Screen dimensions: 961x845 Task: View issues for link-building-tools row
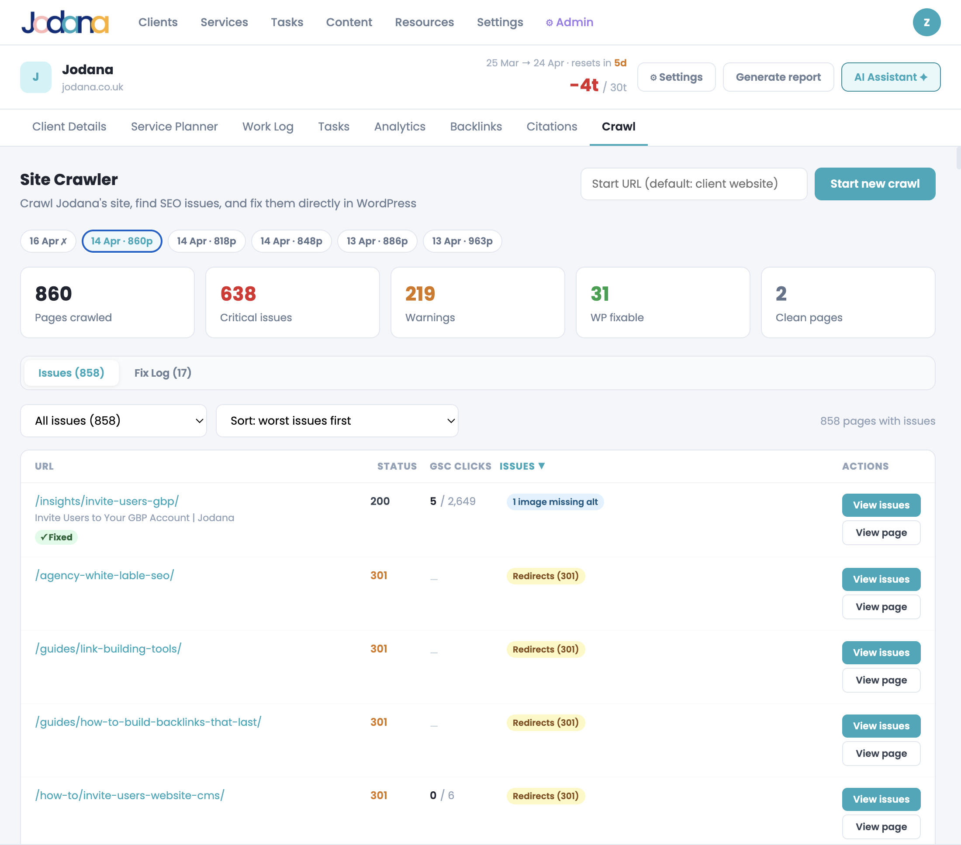pyautogui.click(x=881, y=653)
